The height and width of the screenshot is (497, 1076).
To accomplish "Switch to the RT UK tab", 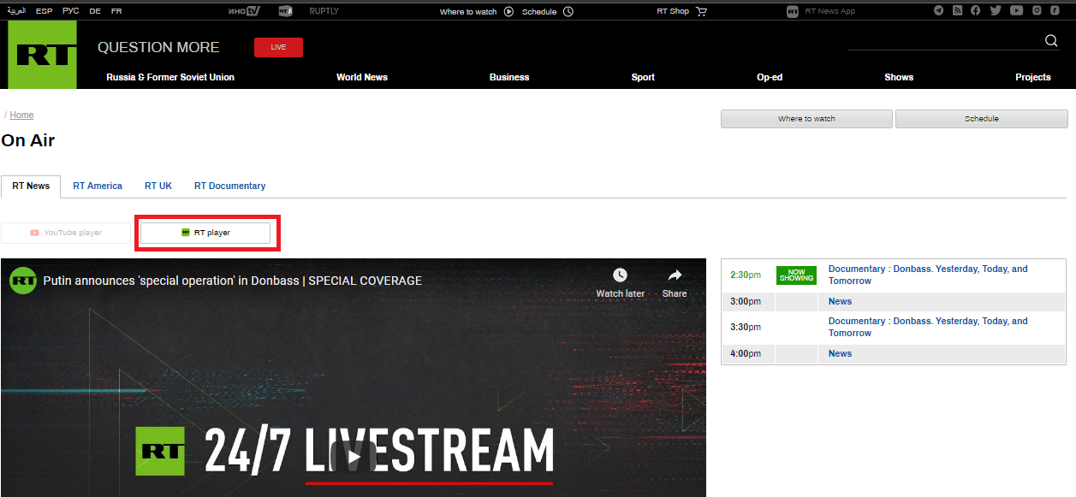I will 158,186.
